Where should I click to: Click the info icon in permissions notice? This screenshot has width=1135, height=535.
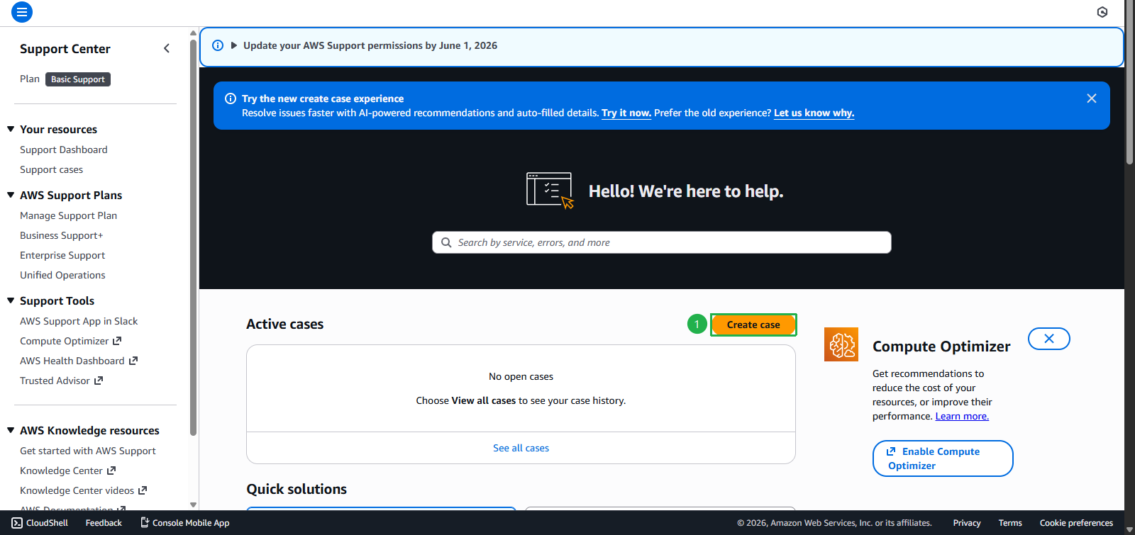(x=218, y=45)
